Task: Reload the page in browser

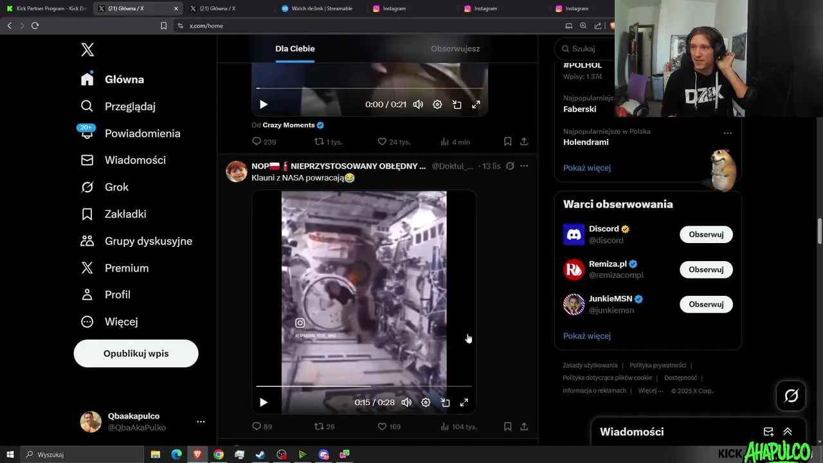Action: coord(35,26)
